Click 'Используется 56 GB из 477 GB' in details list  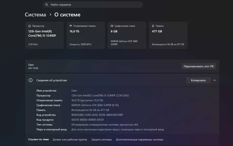click(90, 110)
